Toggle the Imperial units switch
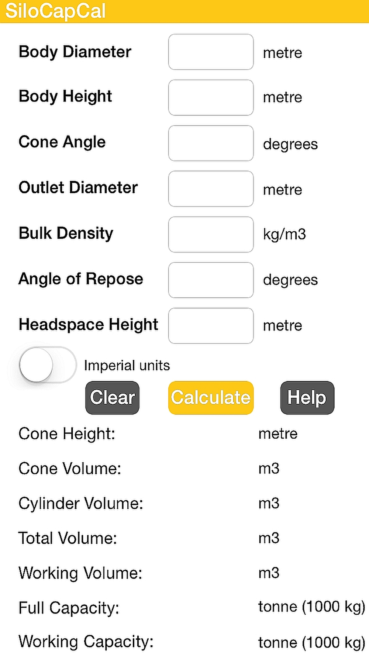 point(48,365)
